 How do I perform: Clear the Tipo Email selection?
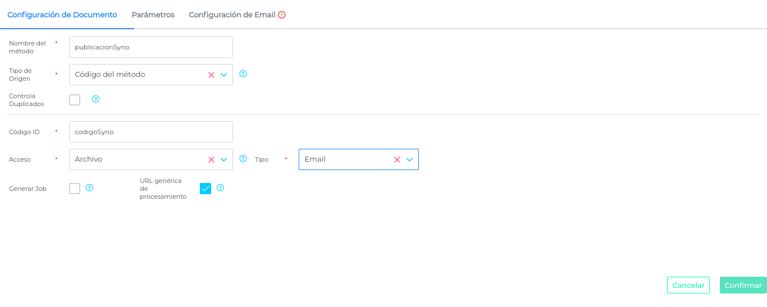pos(397,159)
